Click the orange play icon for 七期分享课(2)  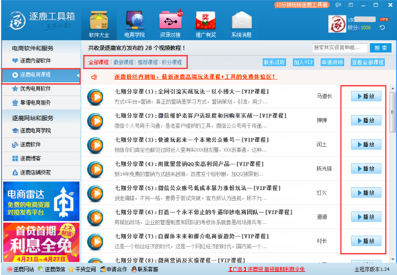coord(95,121)
